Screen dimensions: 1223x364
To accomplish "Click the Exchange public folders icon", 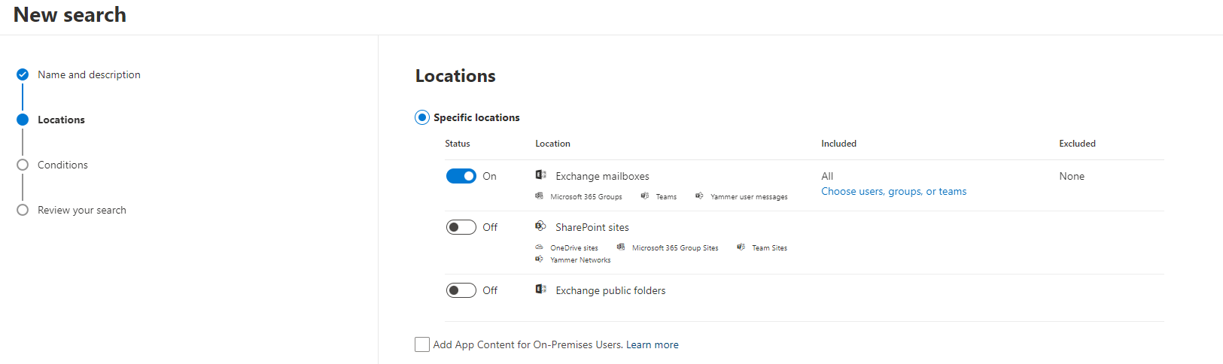I will click(x=540, y=289).
